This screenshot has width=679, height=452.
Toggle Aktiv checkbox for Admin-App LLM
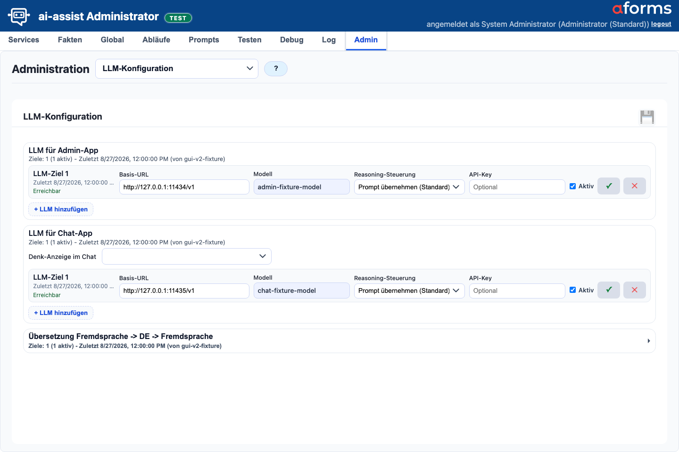573,186
